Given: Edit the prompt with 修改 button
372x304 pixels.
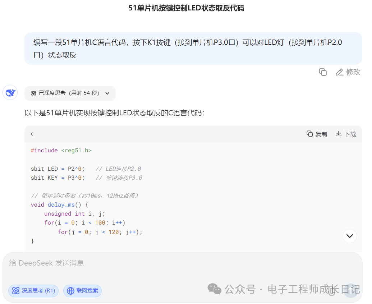Looking at the screenshot, I should (348, 72).
